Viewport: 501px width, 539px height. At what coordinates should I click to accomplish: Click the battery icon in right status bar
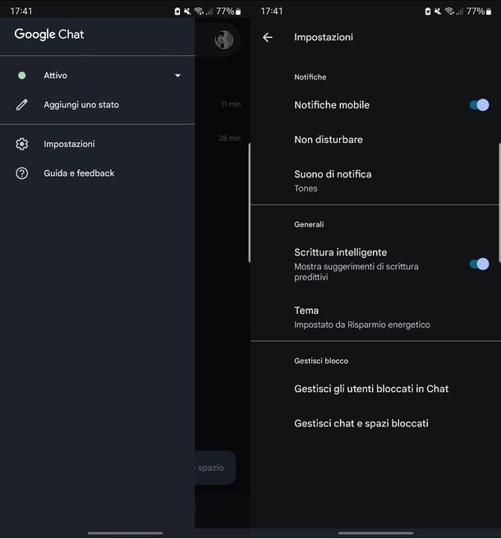[489, 12]
